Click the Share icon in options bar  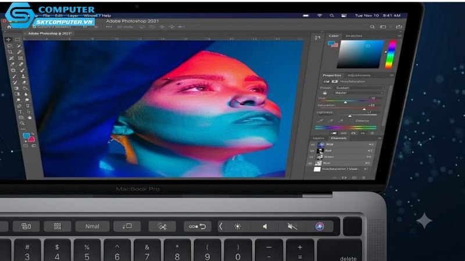(399, 27)
